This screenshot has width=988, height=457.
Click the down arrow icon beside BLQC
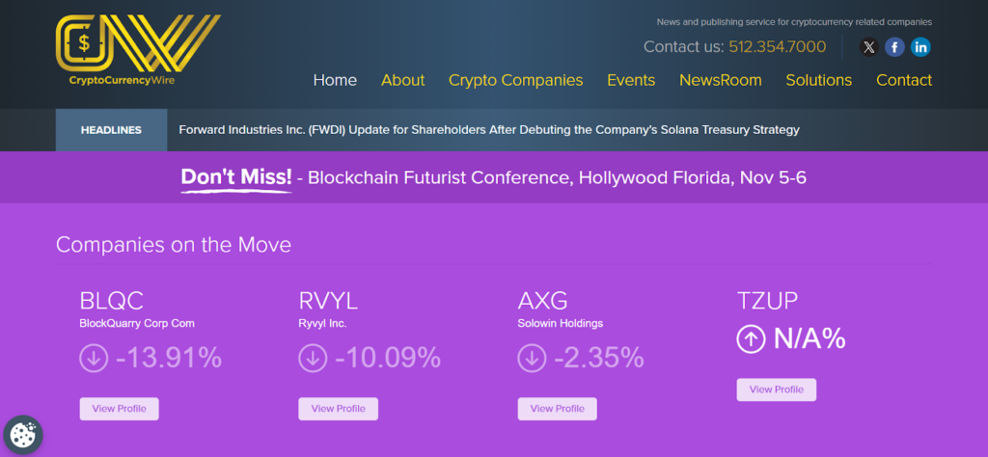point(94,358)
